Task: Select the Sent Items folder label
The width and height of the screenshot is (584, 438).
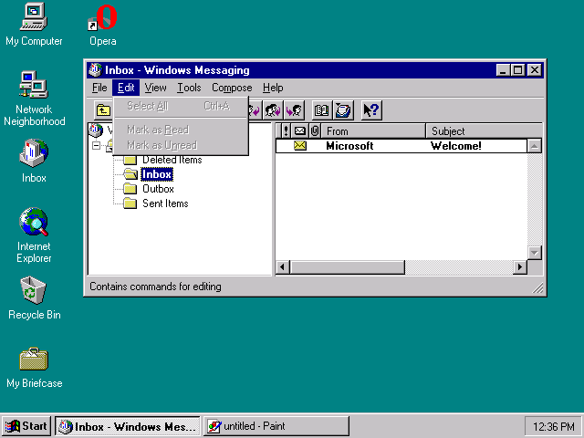Action: 165,203
